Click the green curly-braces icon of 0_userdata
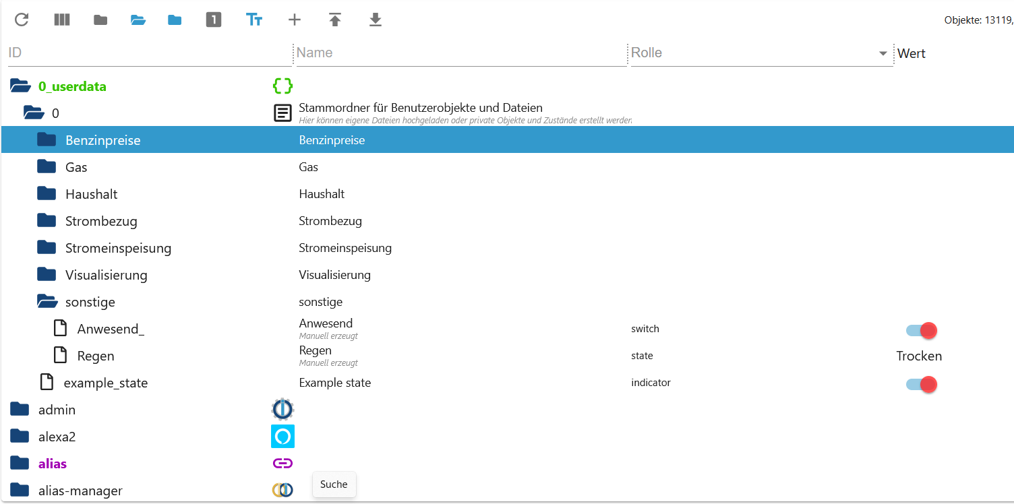 (x=282, y=86)
